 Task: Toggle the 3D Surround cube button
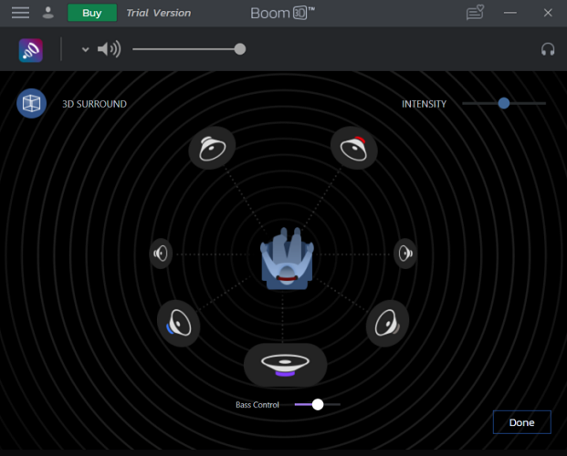pos(31,104)
